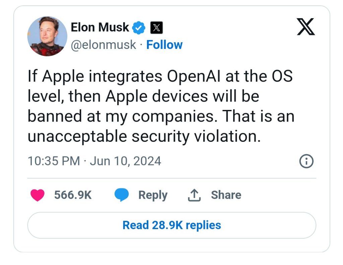
Task: Click the word OpenAI in the tweet
Action: 194,76
